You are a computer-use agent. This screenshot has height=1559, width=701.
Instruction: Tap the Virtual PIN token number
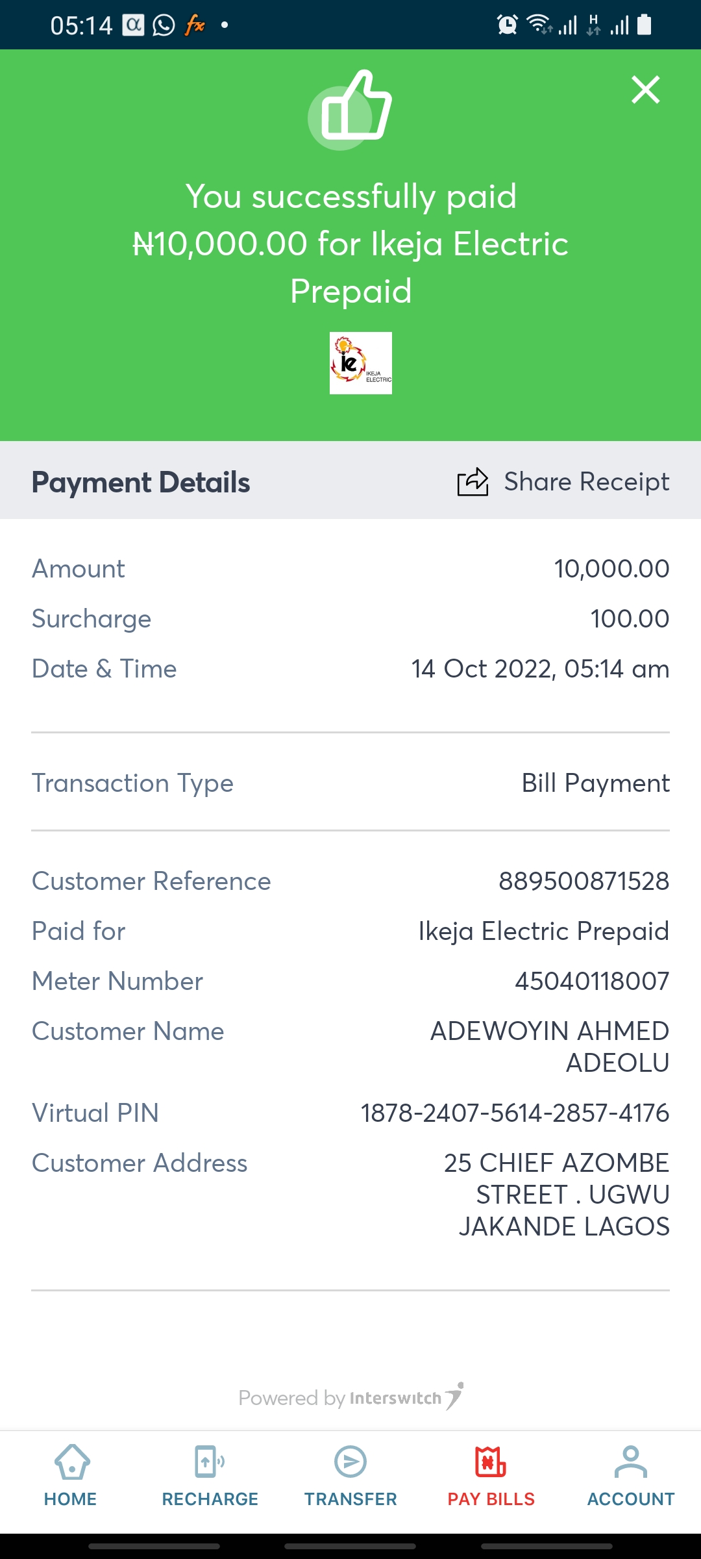pos(515,1113)
